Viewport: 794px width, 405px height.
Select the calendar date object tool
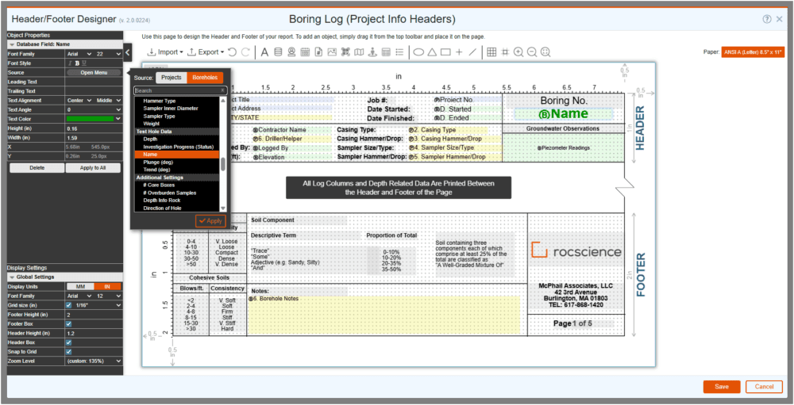306,52
